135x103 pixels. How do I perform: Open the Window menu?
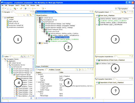click(33, 5)
